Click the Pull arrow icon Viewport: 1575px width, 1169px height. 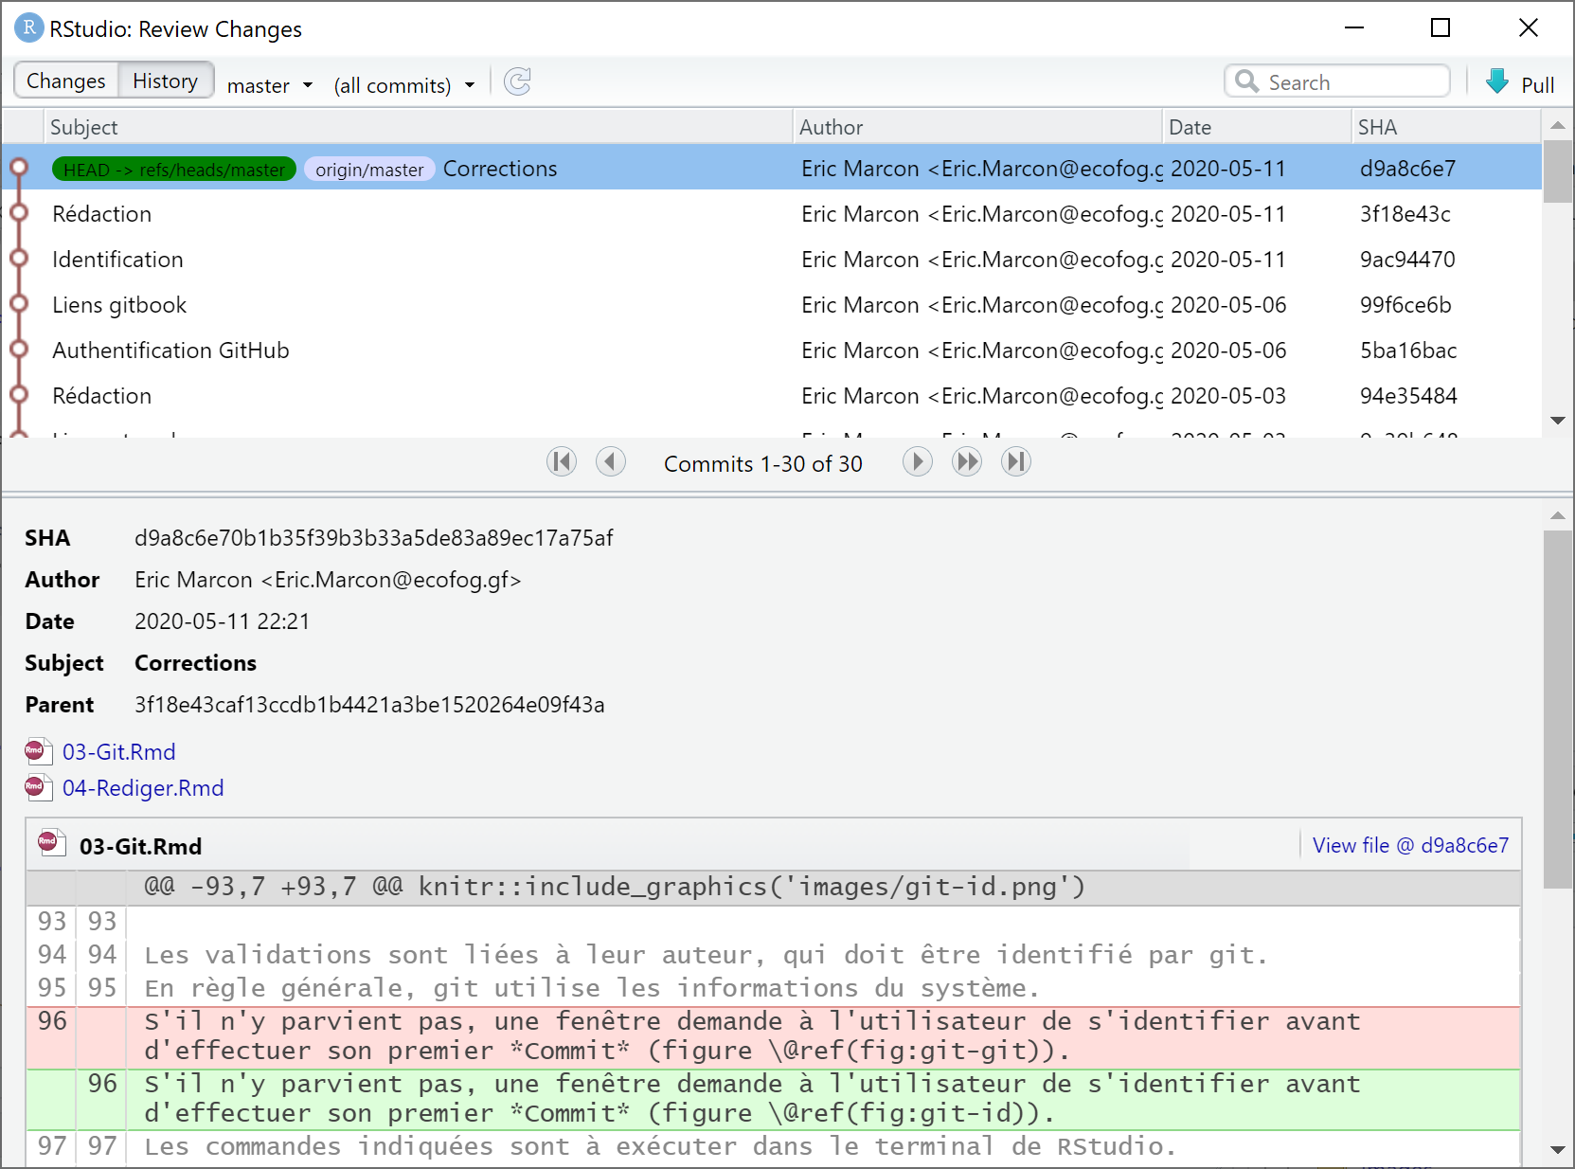1497,81
